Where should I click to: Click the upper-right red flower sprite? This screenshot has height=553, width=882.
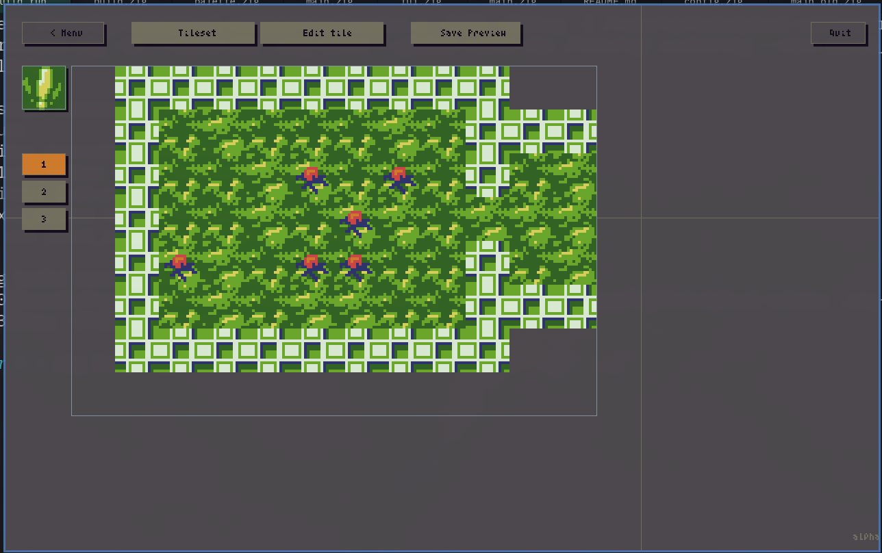tap(399, 178)
